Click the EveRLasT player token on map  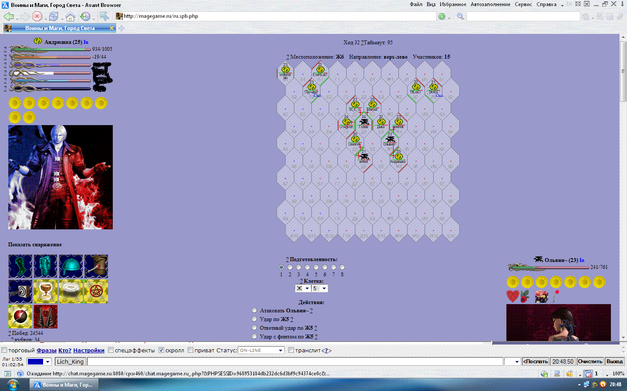pos(320,70)
